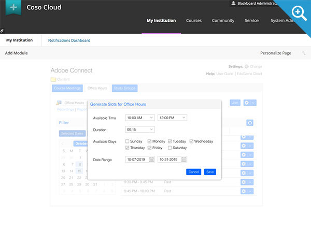
Task: Click the Add Module button
Action: (17, 53)
